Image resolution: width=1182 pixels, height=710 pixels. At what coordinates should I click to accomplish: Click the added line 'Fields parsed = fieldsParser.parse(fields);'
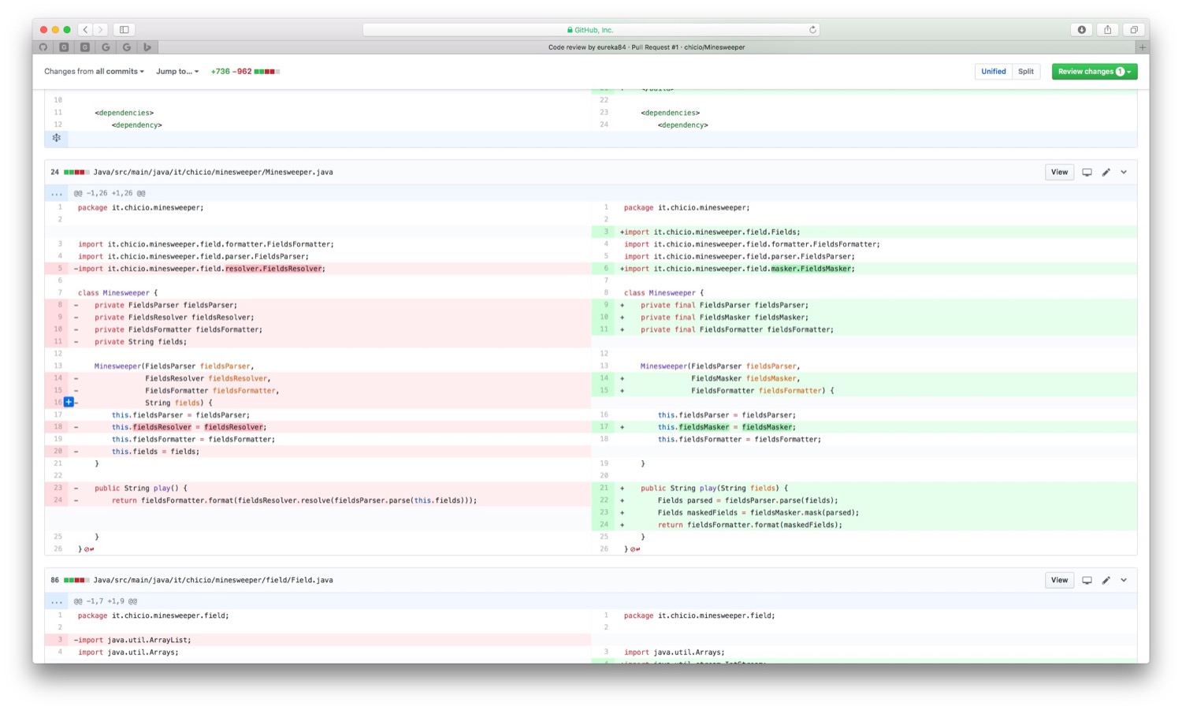[864, 500]
